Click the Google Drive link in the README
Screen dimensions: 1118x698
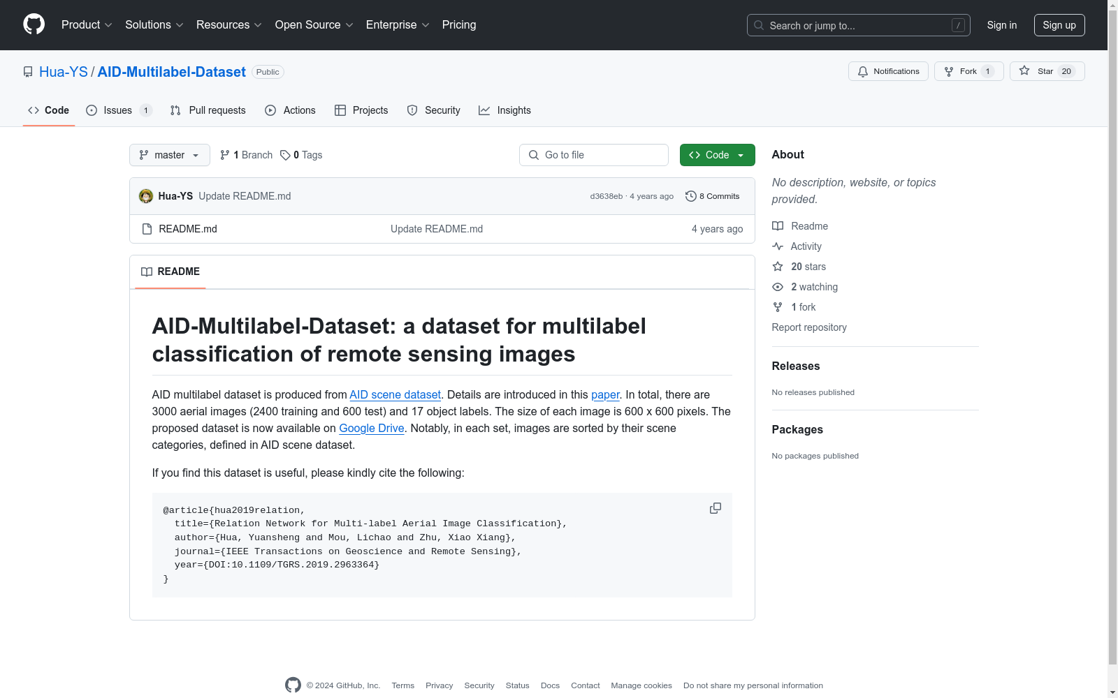pyautogui.click(x=371, y=428)
